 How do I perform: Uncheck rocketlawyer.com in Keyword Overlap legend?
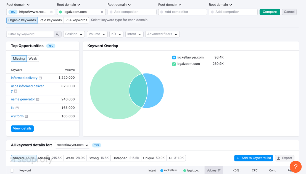(174, 57)
